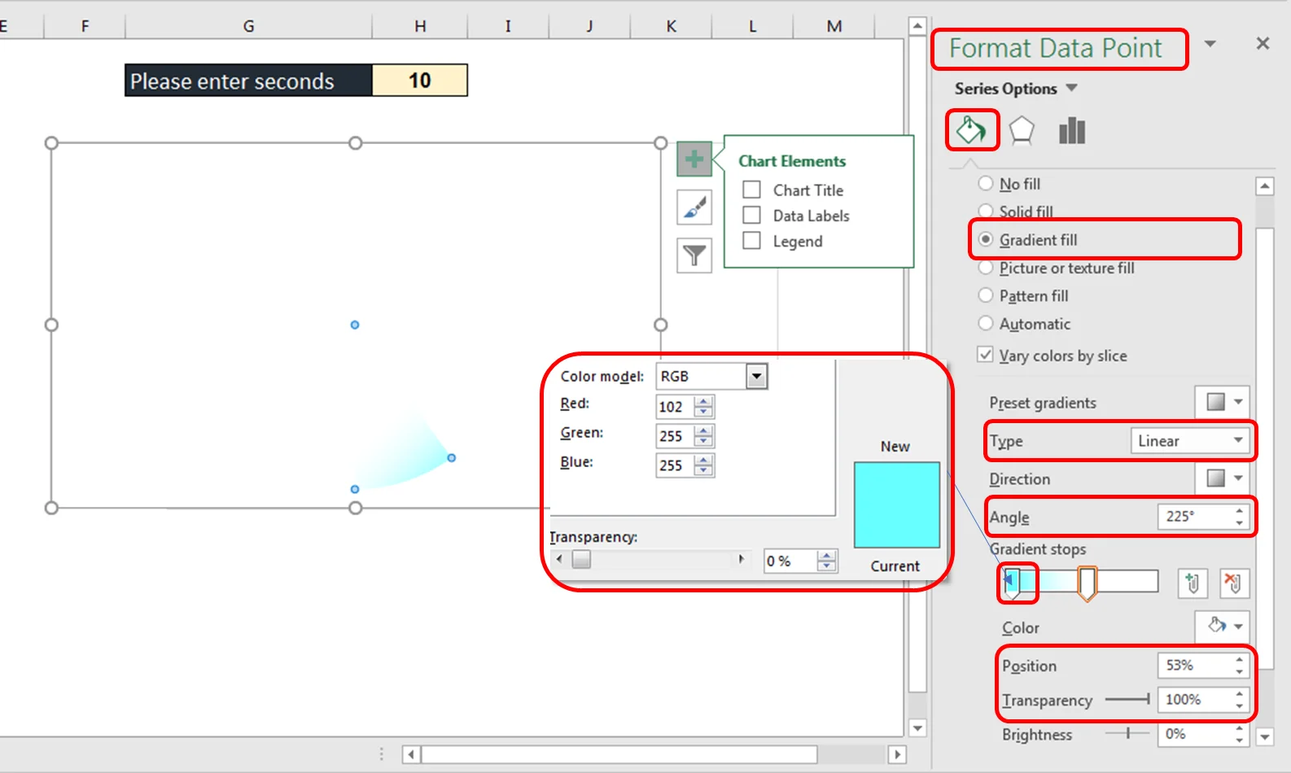
Task: Click the green plus Chart Elements button
Action: click(x=694, y=159)
